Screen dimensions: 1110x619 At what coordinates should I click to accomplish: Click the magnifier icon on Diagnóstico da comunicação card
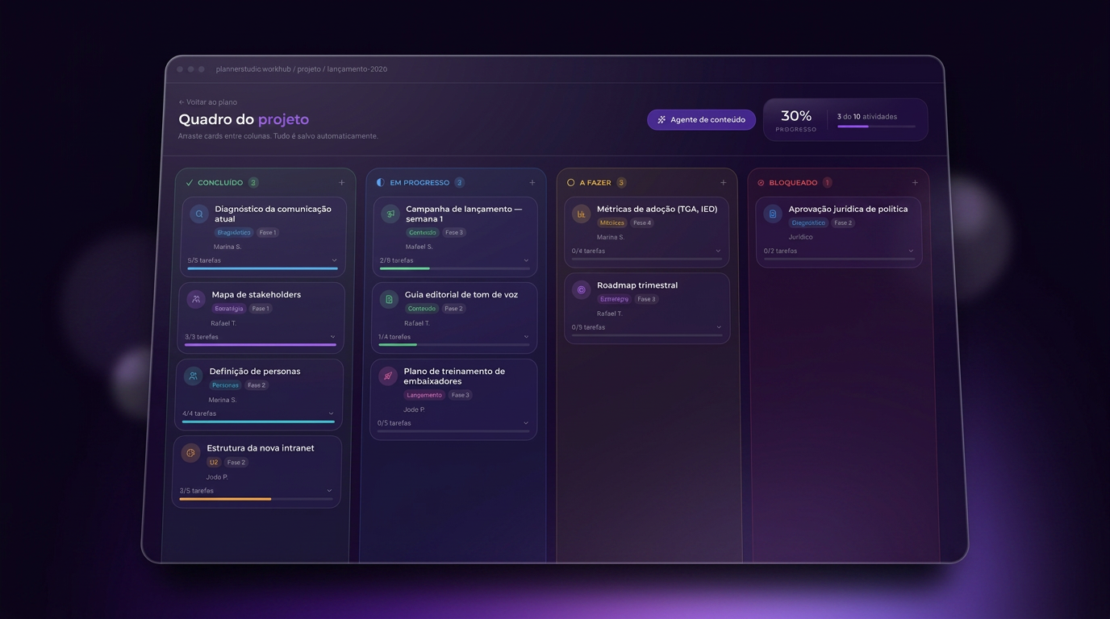(x=199, y=214)
